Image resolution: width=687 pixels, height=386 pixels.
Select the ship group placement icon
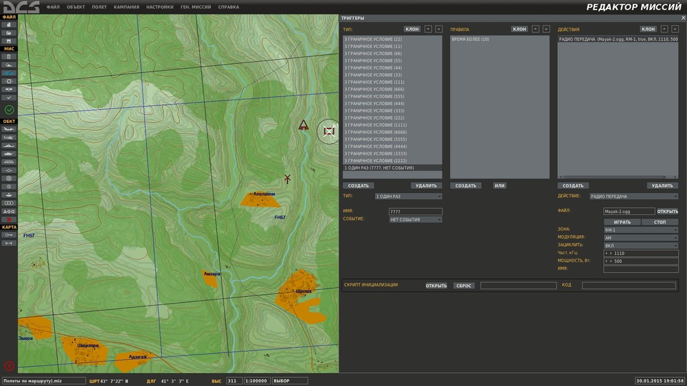coord(9,146)
